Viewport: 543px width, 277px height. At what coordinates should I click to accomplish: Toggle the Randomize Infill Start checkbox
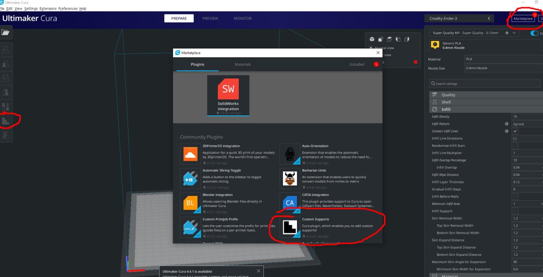coord(515,145)
